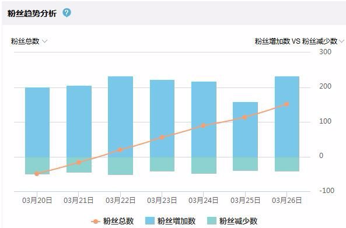Click the blue increase bar for 03月26日
The height and width of the screenshot is (228, 346).
[287, 117]
